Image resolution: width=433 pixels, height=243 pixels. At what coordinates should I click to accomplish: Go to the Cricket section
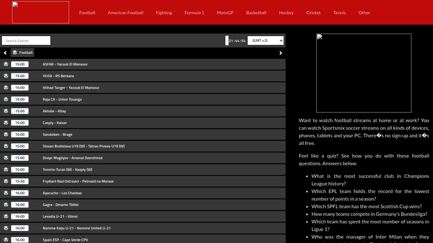point(313,13)
